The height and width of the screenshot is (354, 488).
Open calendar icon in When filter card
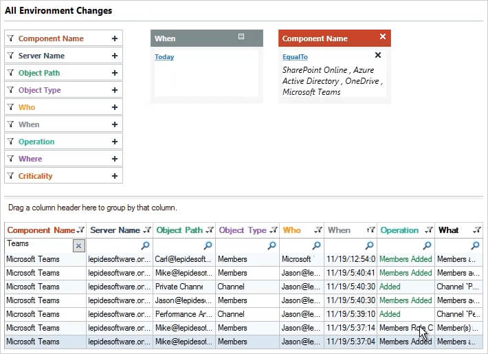[x=241, y=36]
